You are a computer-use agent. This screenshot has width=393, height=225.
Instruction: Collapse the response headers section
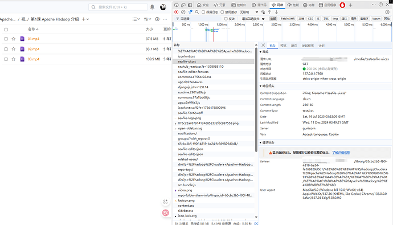267,86
